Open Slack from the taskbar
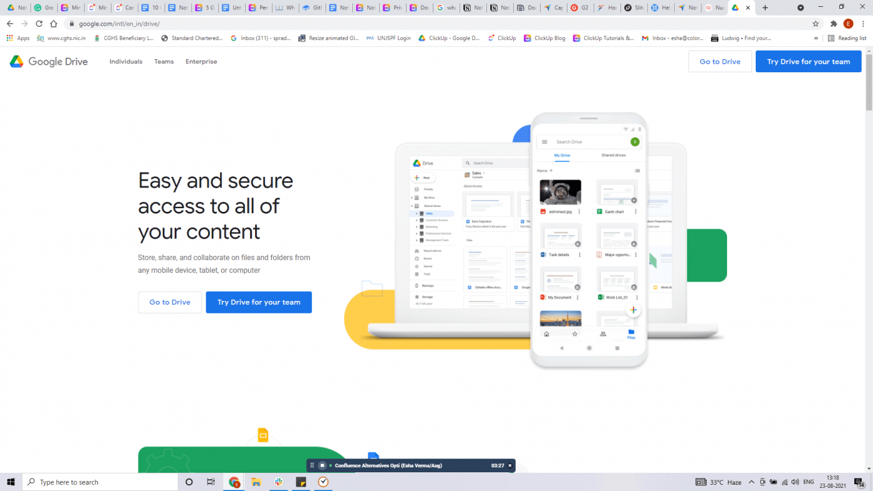Viewport: 873px width, 491px height. pos(278,482)
